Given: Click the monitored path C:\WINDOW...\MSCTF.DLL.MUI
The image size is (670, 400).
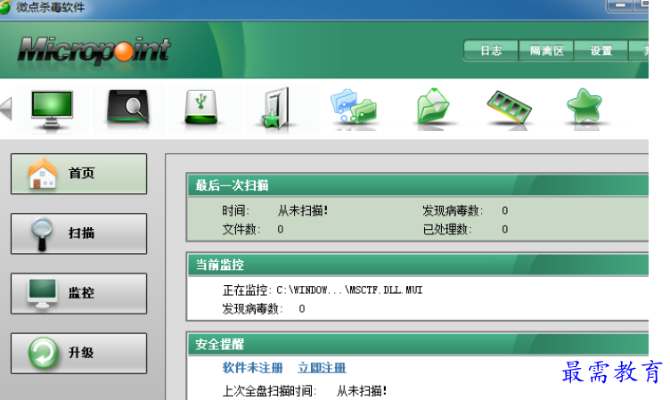Looking at the screenshot, I should click(x=349, y=290).
